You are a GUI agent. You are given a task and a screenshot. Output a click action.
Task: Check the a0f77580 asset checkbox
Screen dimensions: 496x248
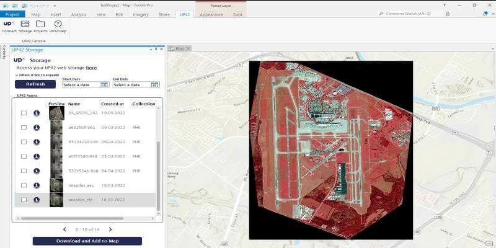[x=24, y=156]
